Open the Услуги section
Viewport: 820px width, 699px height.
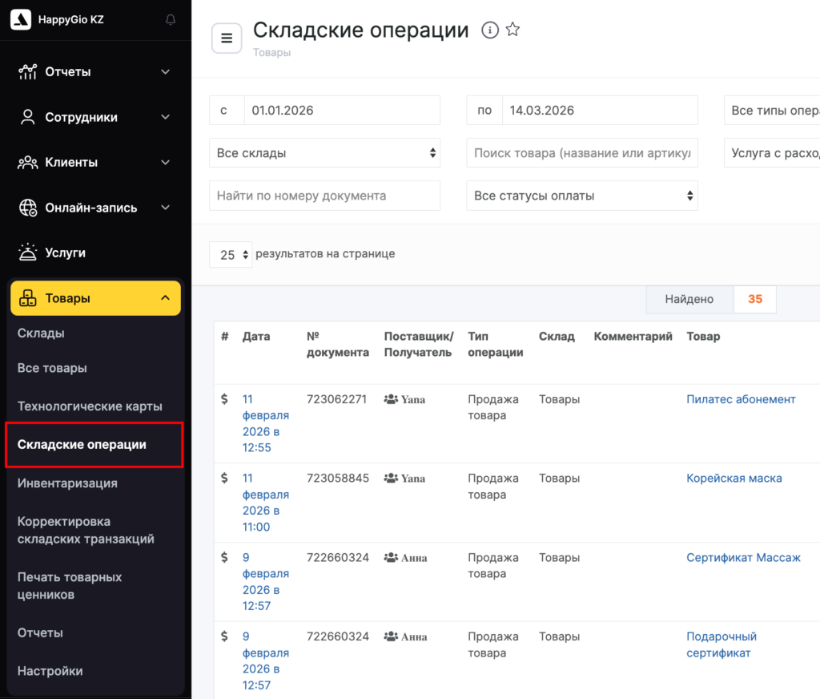pos(64,253)
